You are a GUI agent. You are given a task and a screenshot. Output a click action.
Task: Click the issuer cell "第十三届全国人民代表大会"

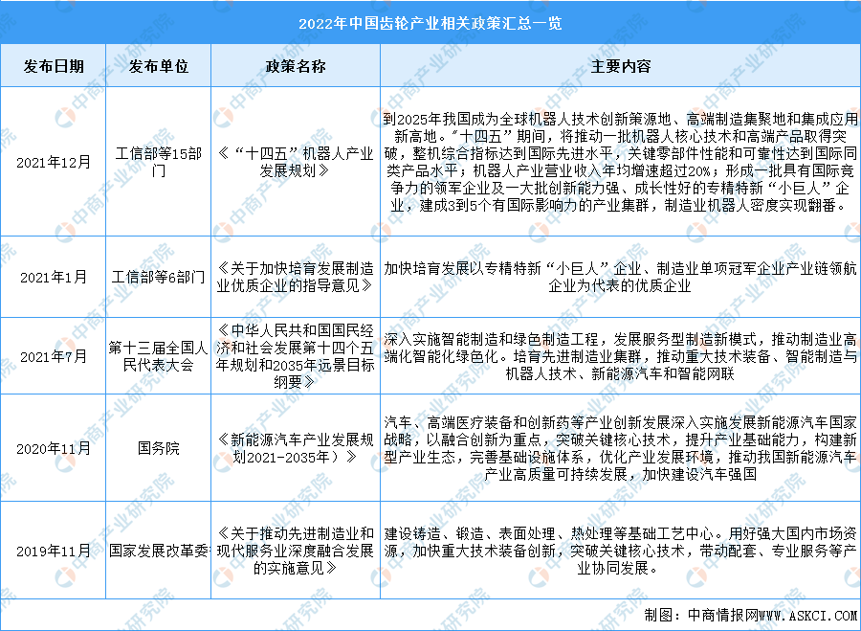tap(158, 356)
